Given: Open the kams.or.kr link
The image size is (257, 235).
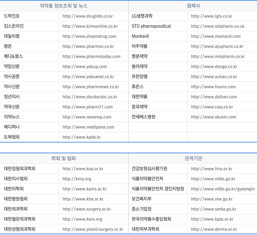Looking at the screenshot, I should click(x=85, y=189).
